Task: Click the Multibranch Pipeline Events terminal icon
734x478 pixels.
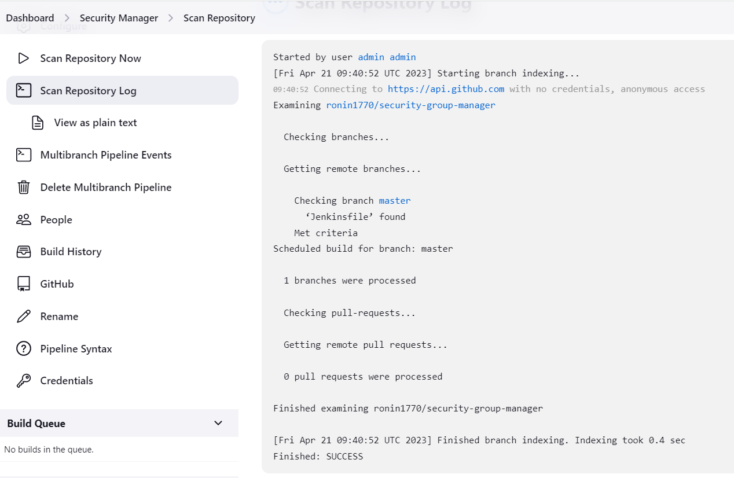Action: click(x=23, y=155)
